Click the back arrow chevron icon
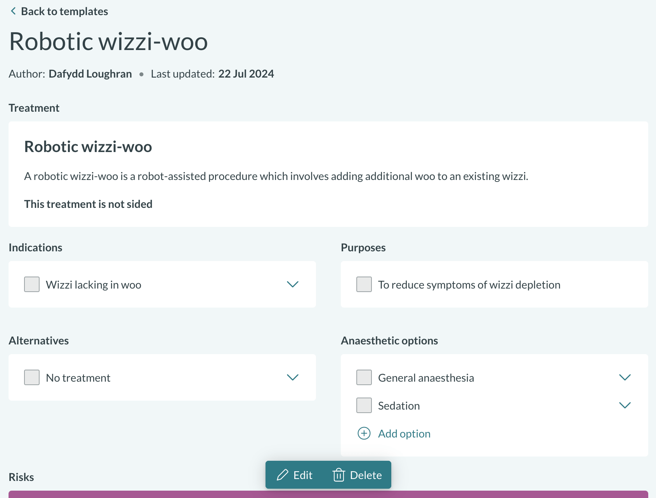The image size is (656, 498). pos(13,11)
